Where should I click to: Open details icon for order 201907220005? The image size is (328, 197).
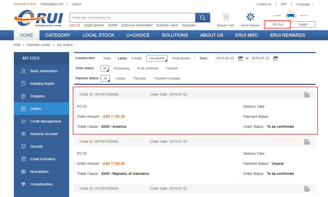pos(307,142)
